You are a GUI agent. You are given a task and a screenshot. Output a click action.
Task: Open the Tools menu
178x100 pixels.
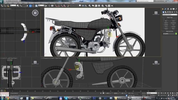(x=10, y=3)
